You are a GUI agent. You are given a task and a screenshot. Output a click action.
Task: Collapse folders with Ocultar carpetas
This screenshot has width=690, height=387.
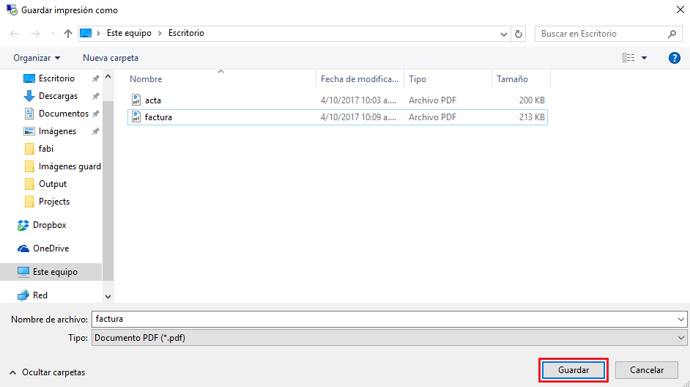(x=48, y=372)
